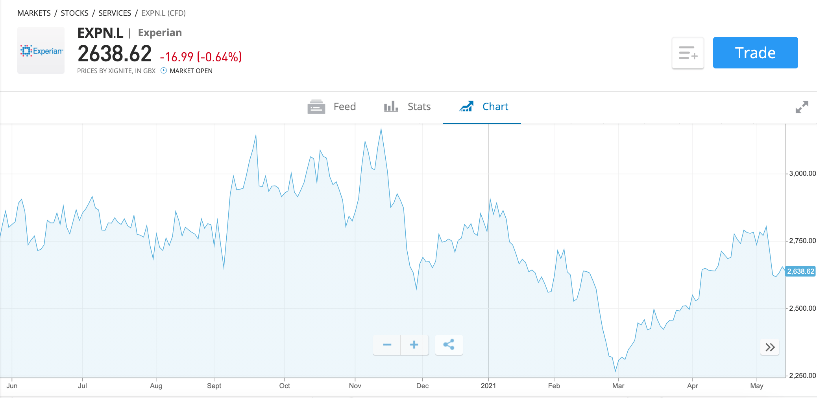Click the EXPN.L ticker heading
The image size is (817, 398).
click(x=100, y=33)
